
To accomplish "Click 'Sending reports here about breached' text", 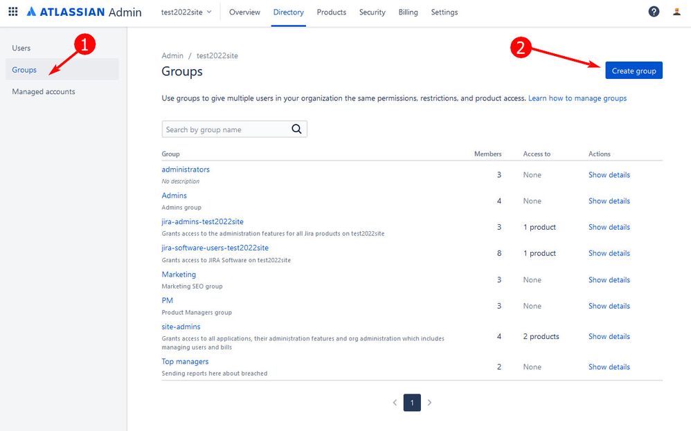I will 215,374.
